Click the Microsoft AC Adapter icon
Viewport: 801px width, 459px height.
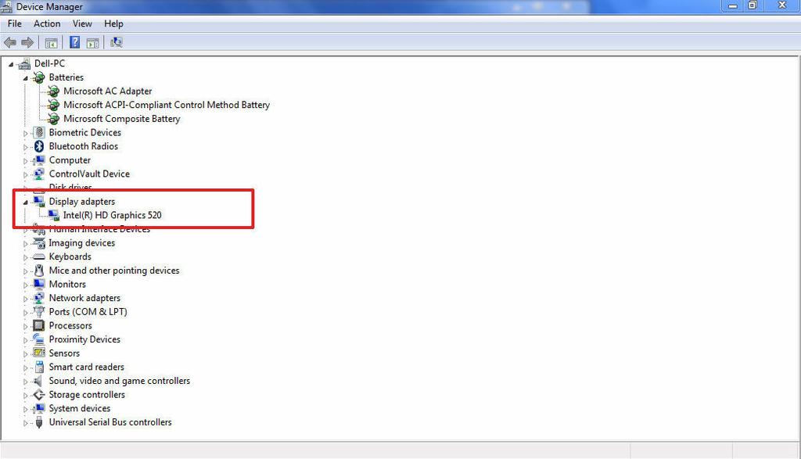[53, 91]
